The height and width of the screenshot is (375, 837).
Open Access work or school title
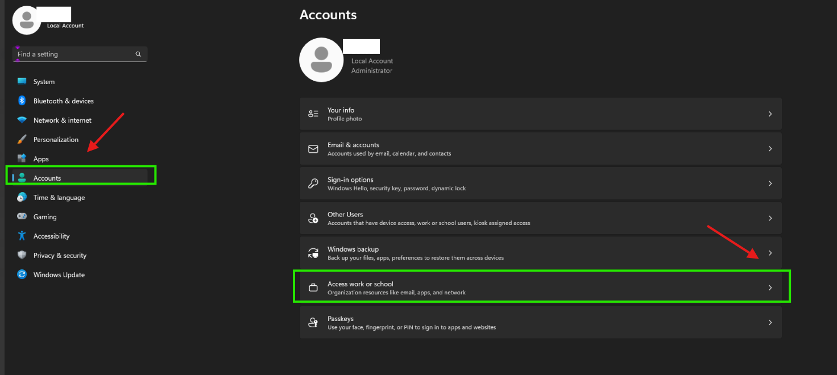point(361,284)
